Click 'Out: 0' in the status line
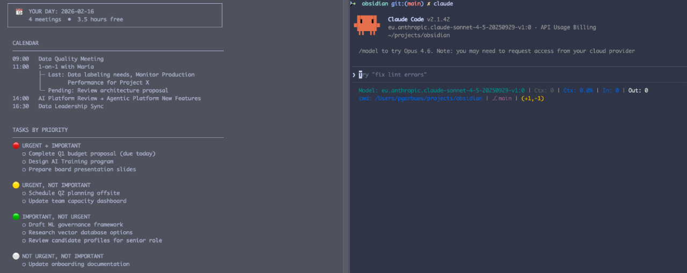Screen dimensions: 687x273 point(638,91)
